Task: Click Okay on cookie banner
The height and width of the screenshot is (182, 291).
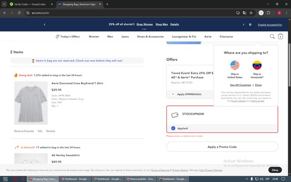Action: point(275,170)
